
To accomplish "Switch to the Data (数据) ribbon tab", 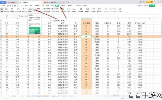I will coord(48,6).
